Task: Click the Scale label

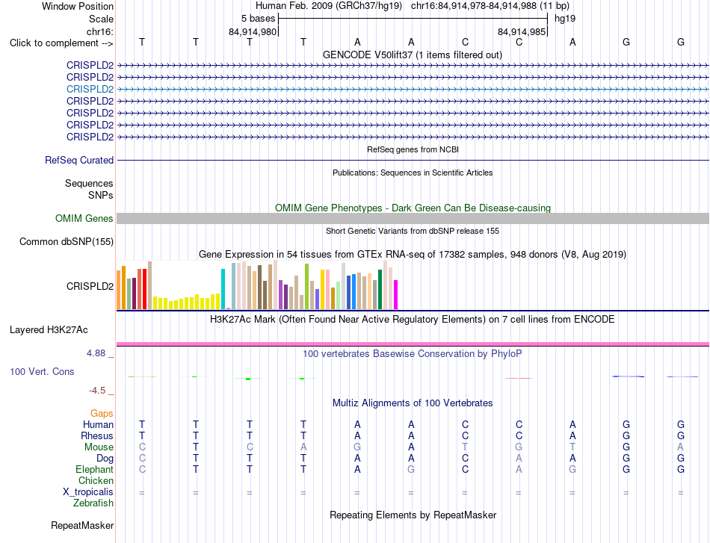Action: coord(101,19)
